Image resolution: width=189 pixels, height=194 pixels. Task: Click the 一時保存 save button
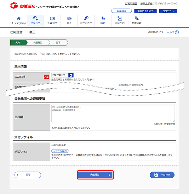[162, 175]
